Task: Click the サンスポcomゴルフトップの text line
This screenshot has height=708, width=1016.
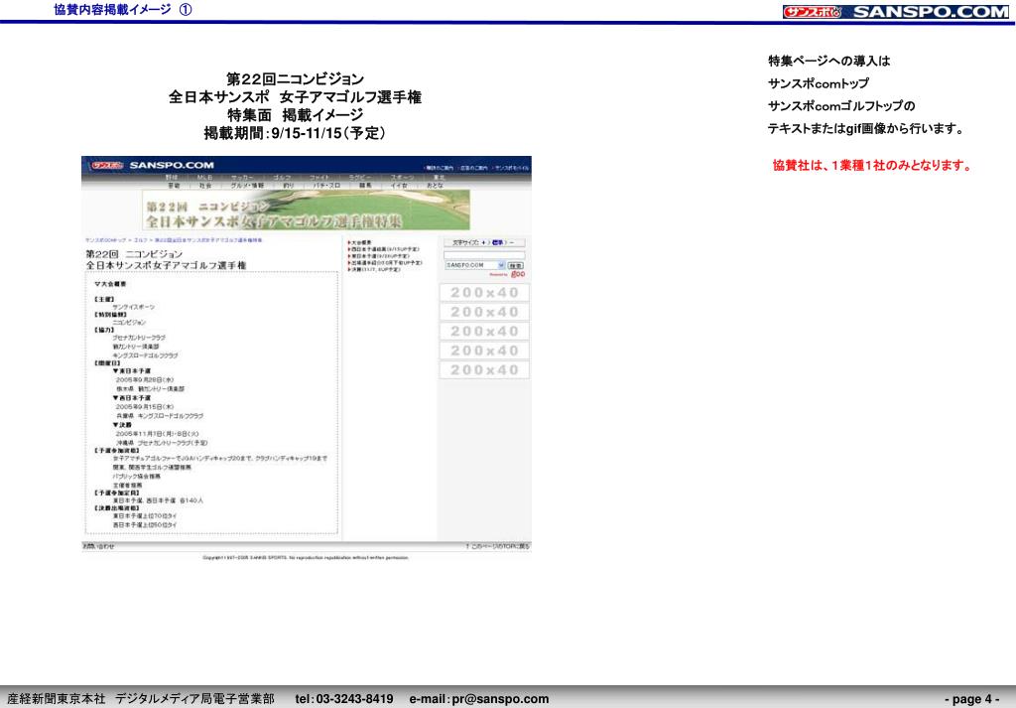Action: point(841,105)
